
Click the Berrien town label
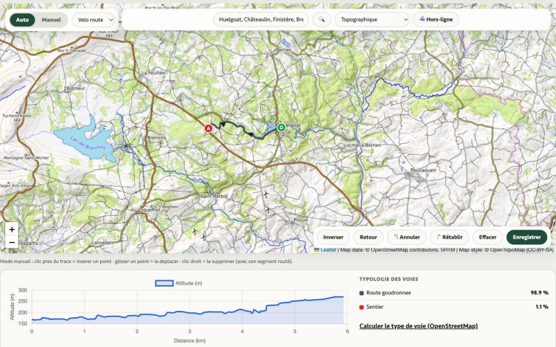point(284,50)
